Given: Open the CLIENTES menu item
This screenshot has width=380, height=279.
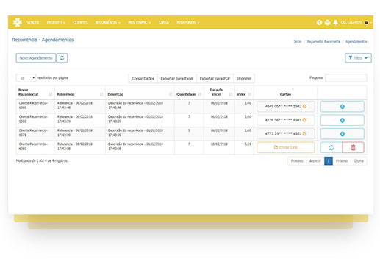Looking at the screenshot, I should 80,22.
